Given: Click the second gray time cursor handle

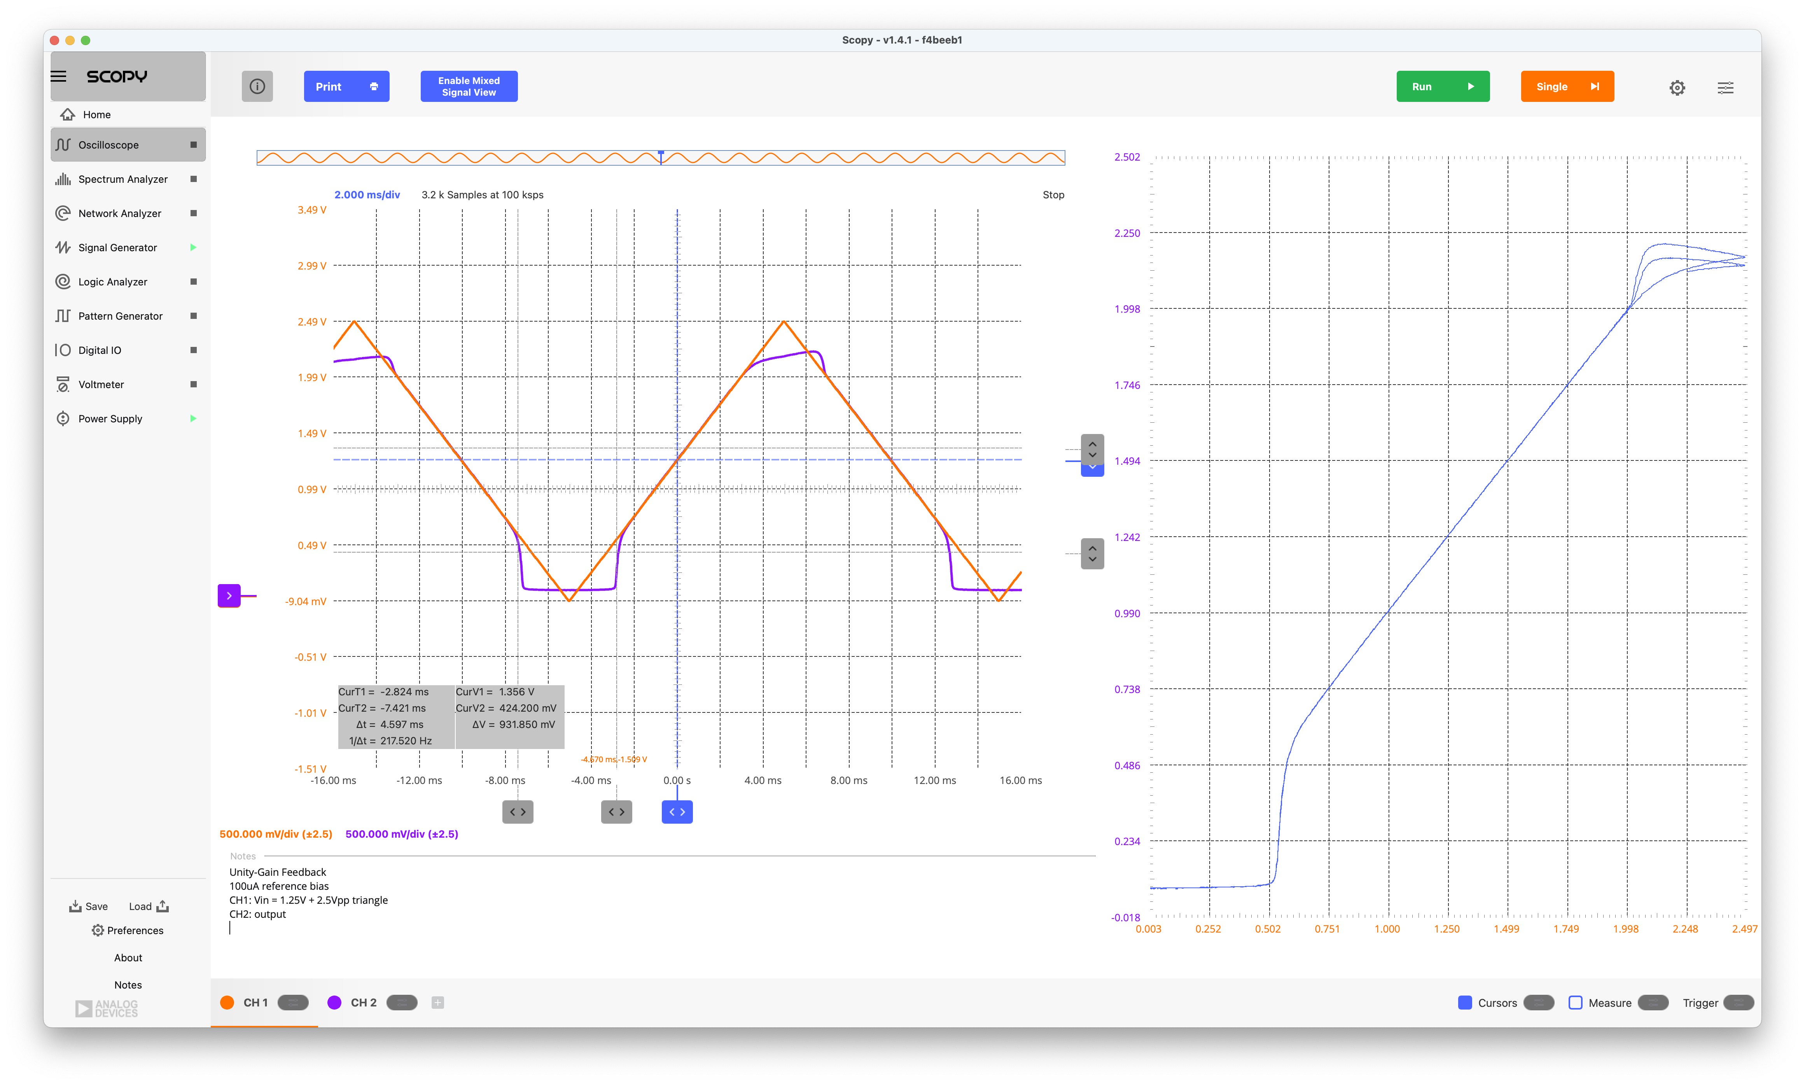Looking at the screenshot, I should coord(617,812).
